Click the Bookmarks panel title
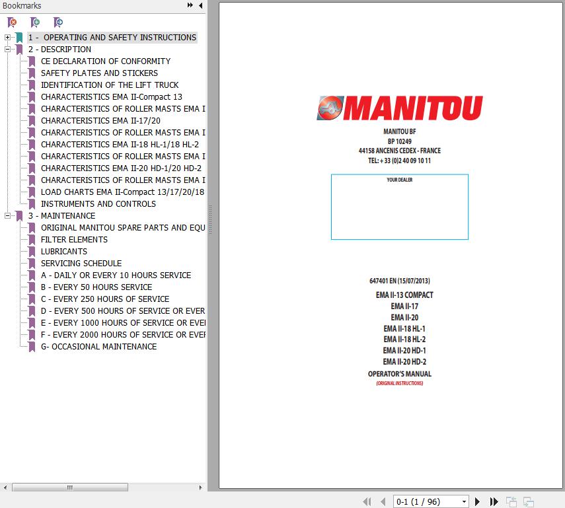 pyautogui.click(x=22, y=6)
